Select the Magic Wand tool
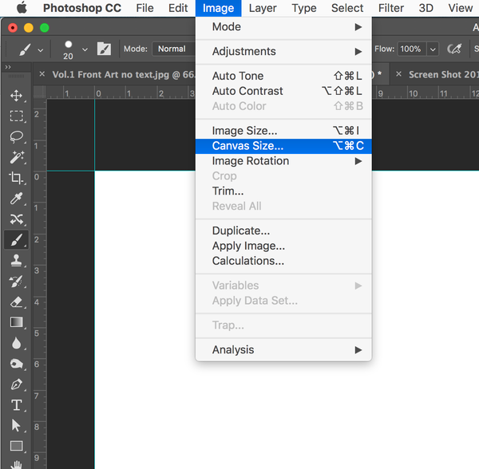479x469 pixels. click(x=16, y=157)
